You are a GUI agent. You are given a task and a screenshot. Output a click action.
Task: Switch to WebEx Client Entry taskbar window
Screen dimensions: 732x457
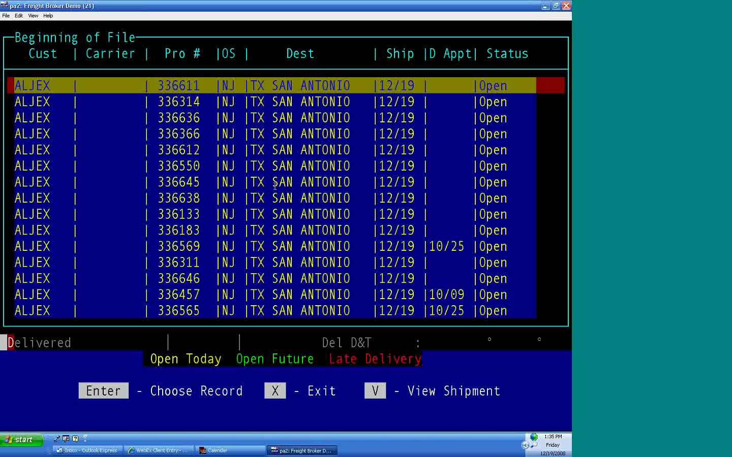click(x=159, y=450)
